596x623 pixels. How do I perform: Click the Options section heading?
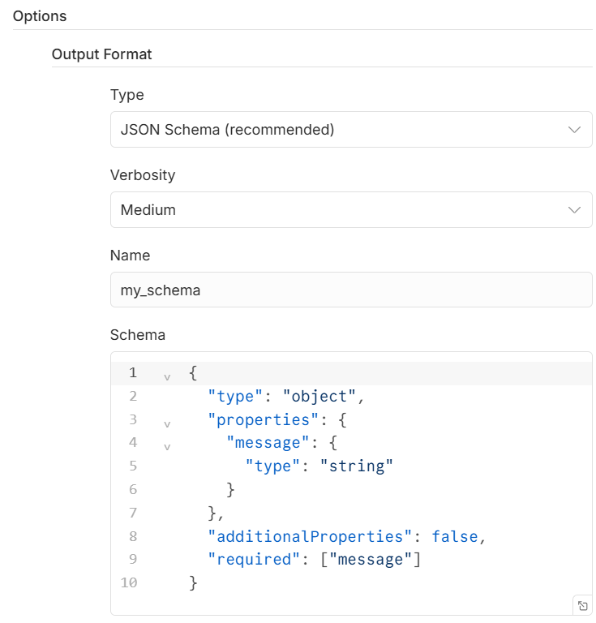click(x=40, y=16)
